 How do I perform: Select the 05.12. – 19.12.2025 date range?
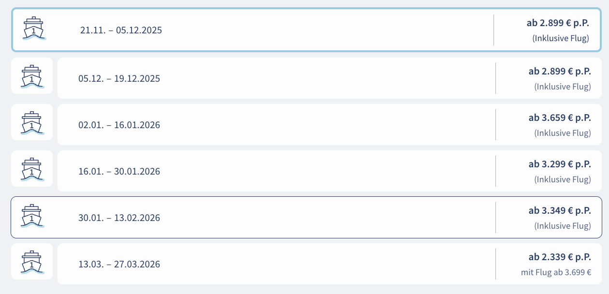click(x=119, y=78)
